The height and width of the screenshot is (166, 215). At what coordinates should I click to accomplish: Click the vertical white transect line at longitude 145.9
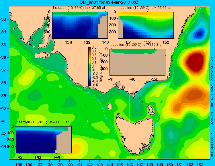coord(130,106)
